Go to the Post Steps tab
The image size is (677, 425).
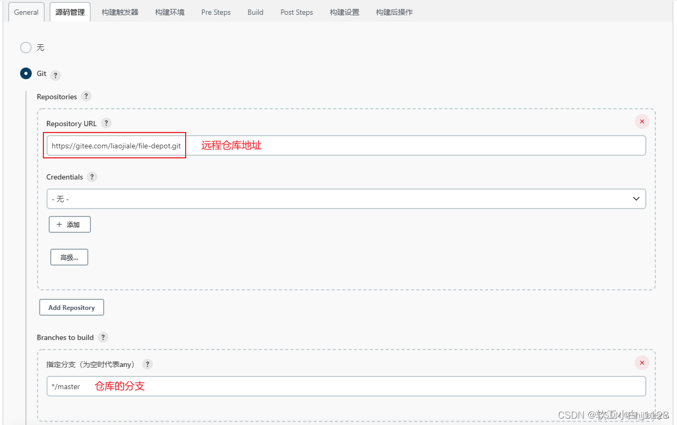coord(297,12)
